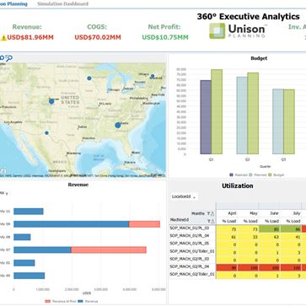The height and width of the screenshot is (306, 306).
Task: Open the dropdown above the Revenue chart
Action: click(x=4, y=193)
